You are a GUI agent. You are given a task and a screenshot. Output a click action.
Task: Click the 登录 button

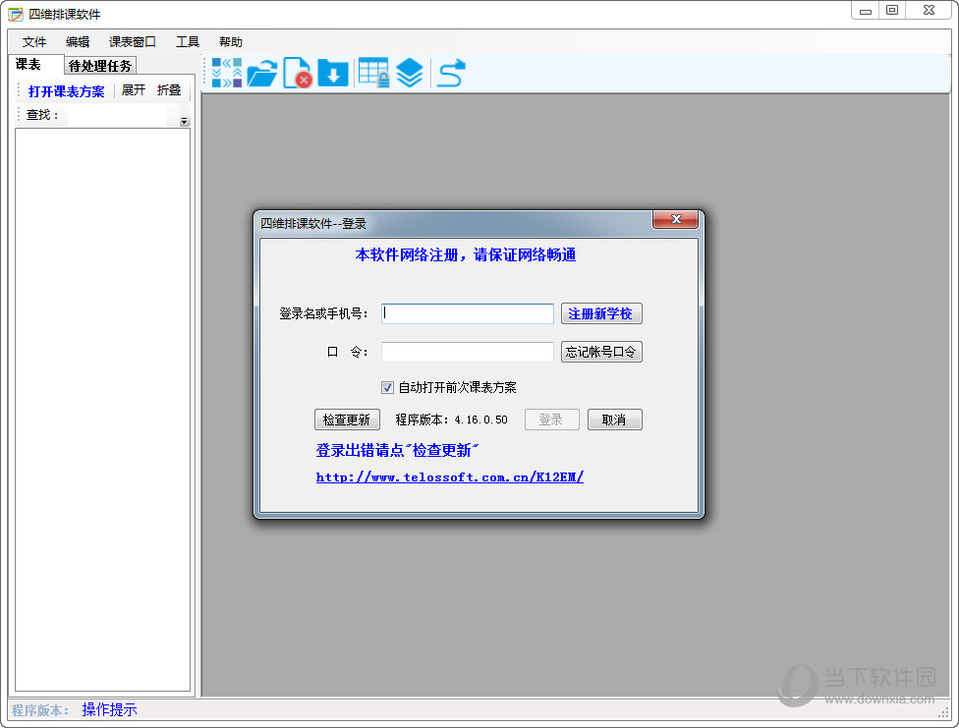coord(551,420)
